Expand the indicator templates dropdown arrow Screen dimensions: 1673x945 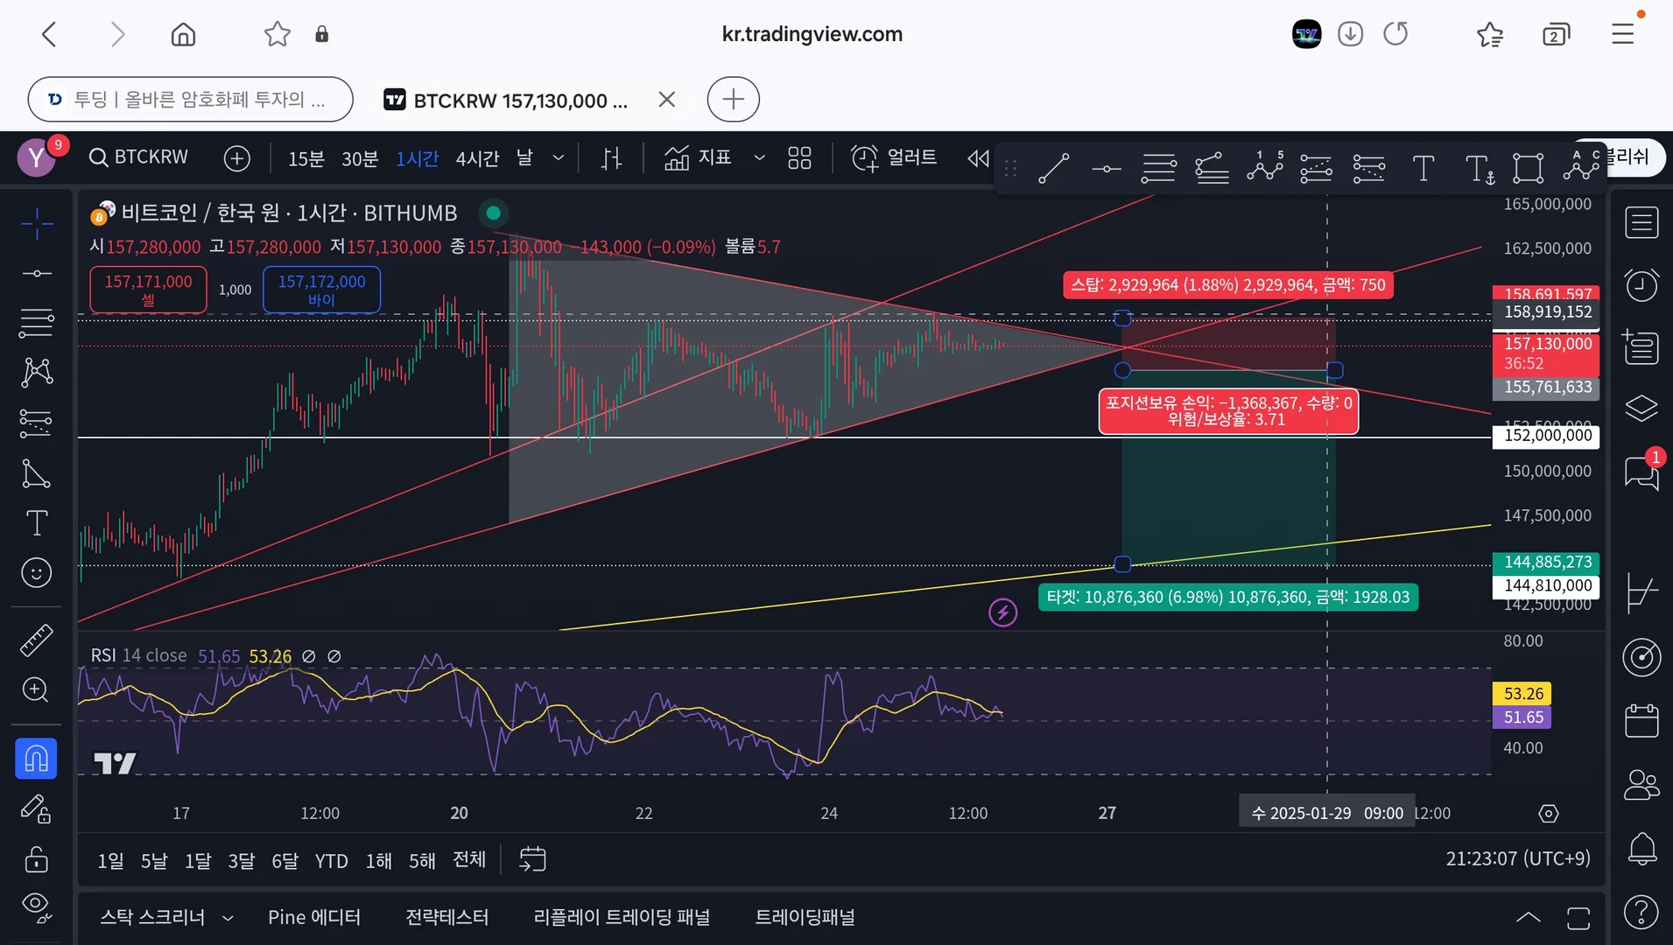pos(760,158)
